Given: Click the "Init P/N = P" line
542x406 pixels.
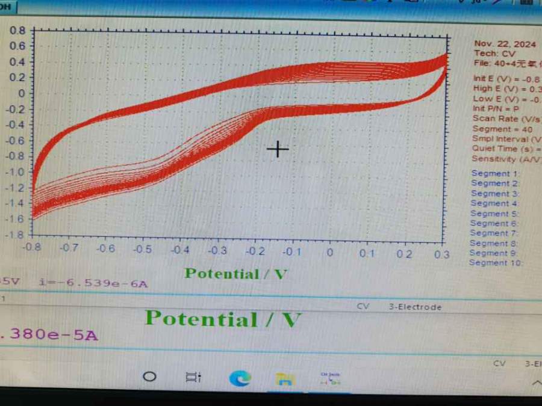Looking at the screenshot, I should pyautogui.click(x=496, y=109).
